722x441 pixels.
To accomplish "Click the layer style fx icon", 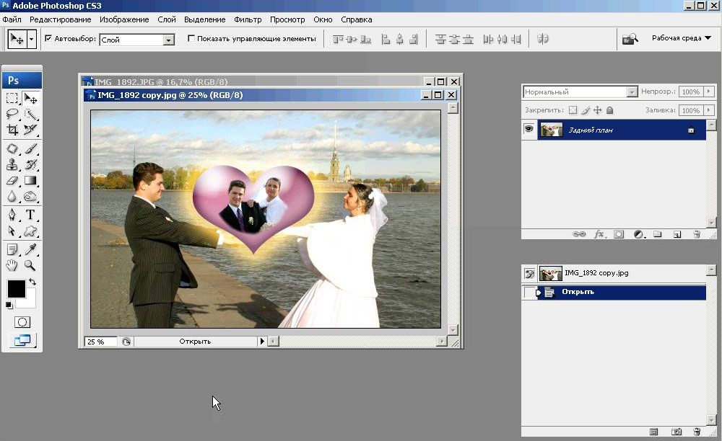I will pos(599,234).
